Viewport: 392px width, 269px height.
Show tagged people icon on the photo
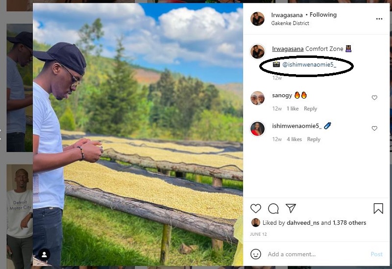(44, 254)
